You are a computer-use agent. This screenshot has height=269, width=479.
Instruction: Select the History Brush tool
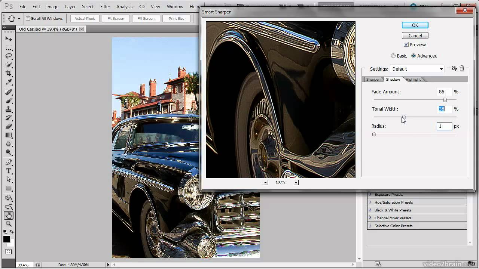click(x=9, y=118)
